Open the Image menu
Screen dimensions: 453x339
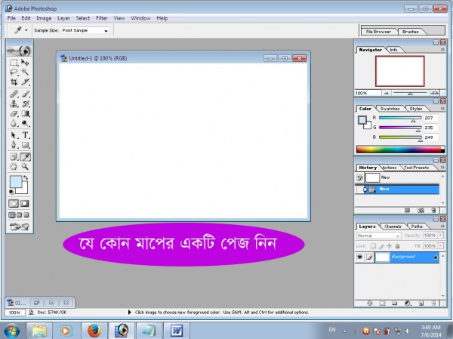click(44, 18)
